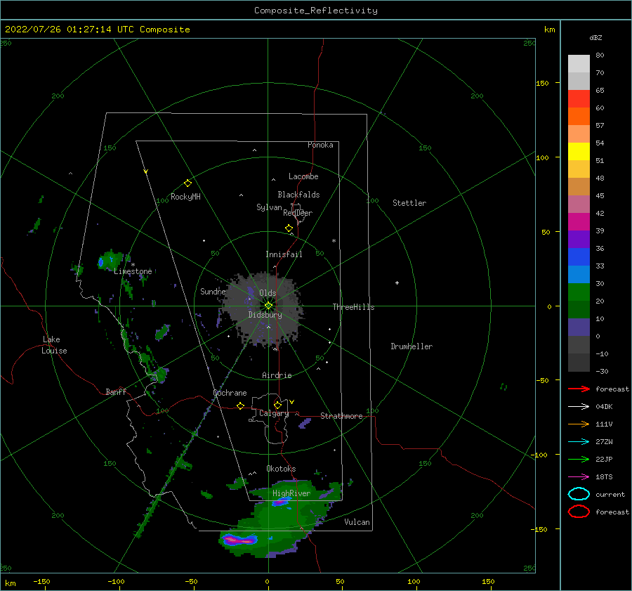Image resolution: width=632 pixels, height=591 pixels.
Task: Click the Olds label
Action: [x=268, y=293]
